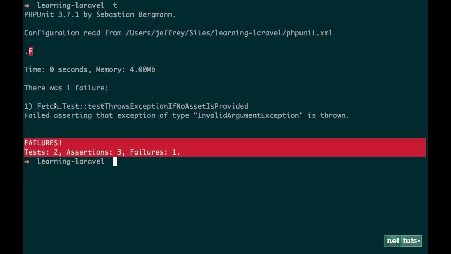This screenshot has width=451, height=254.
Task: Click the nettuts+ logo watermark
Action: [x=403, y=241]
